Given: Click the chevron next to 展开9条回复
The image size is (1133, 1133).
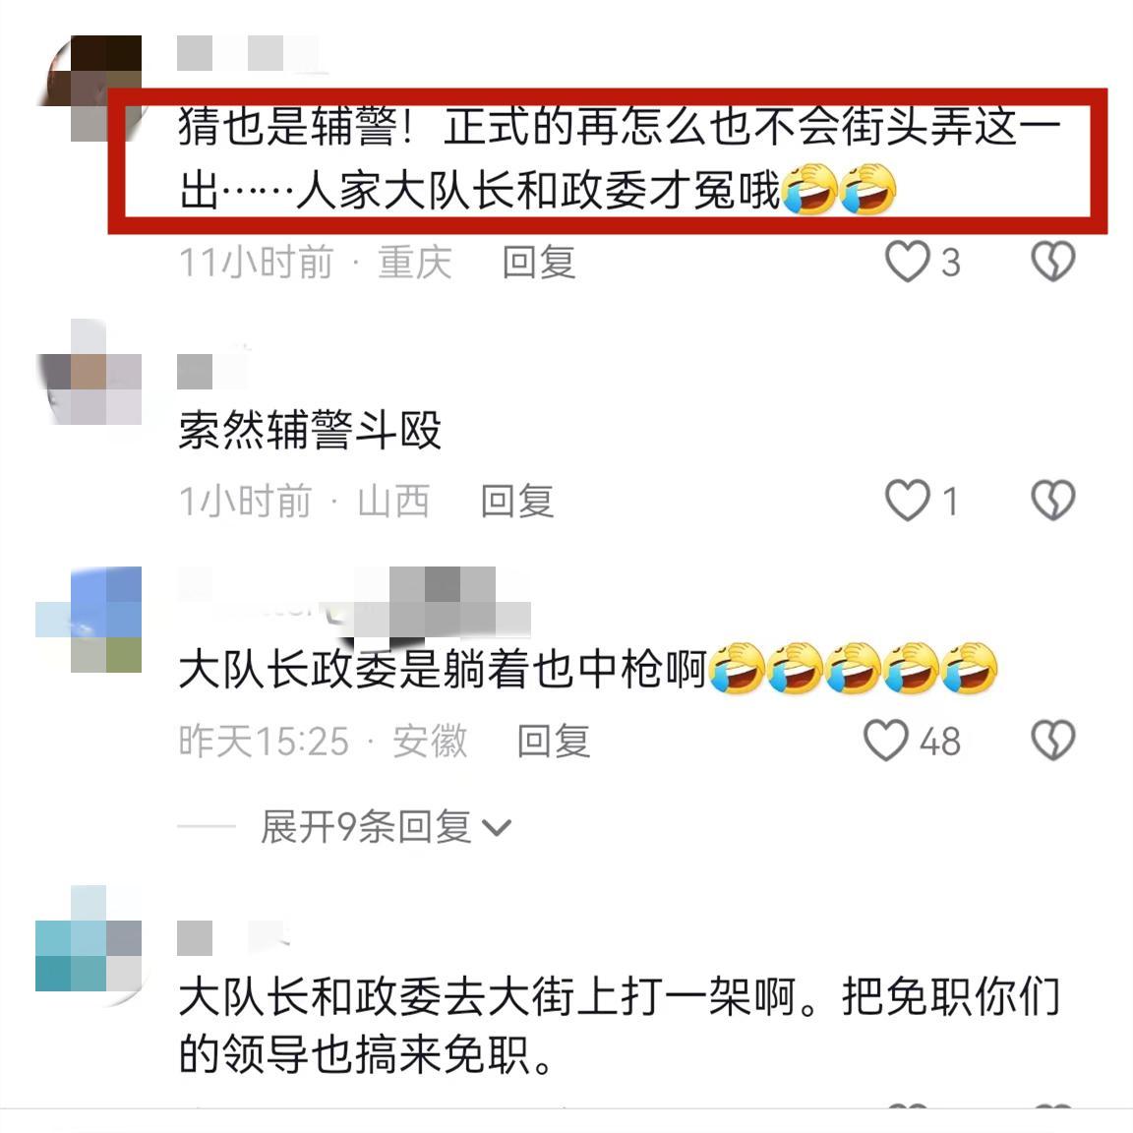Looking at the screenshot, I should pyautogui.click(x=497, y=827).
